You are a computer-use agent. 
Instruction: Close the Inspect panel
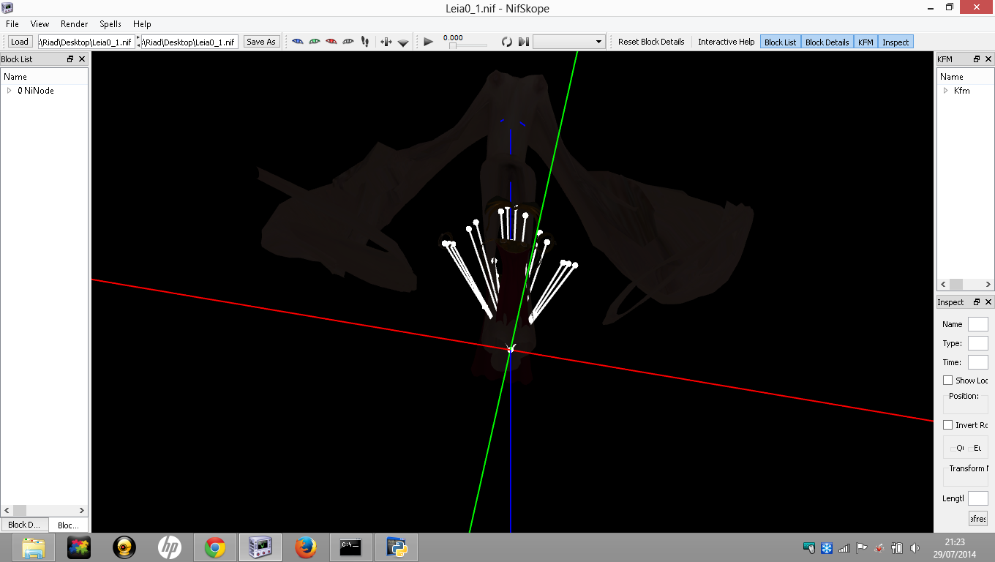coord(988,302)
